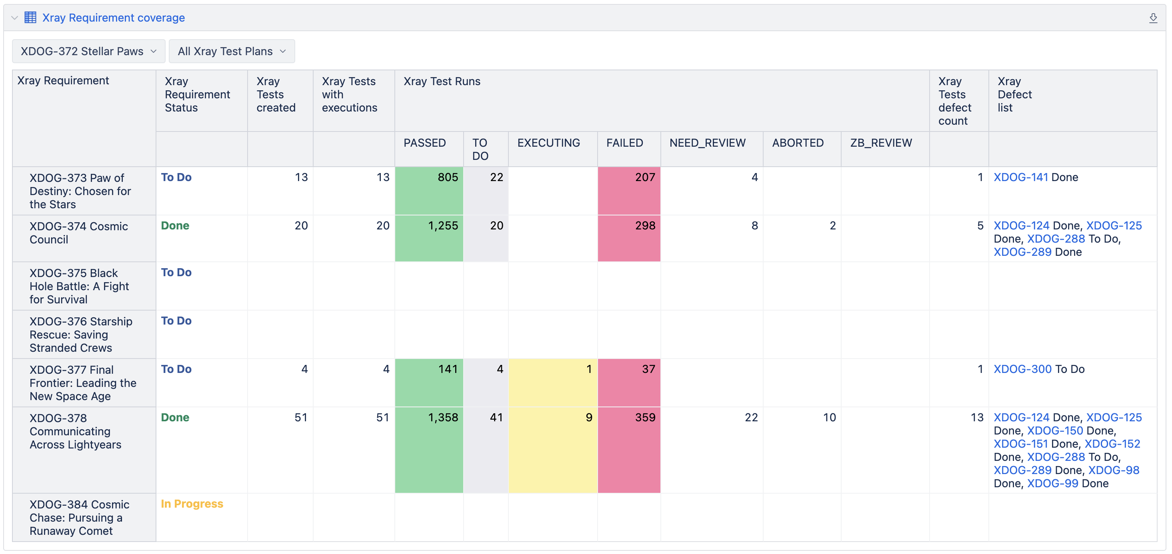1172x554 pixels.
Task: Open defect XDOG-125 in the last row
Action: click(1114, 417)
